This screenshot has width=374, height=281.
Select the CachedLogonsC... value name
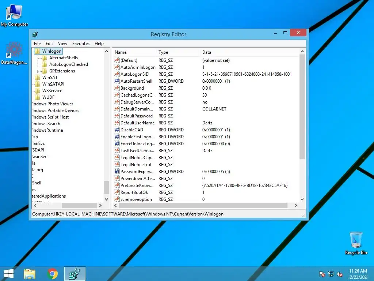pos(138,95)
